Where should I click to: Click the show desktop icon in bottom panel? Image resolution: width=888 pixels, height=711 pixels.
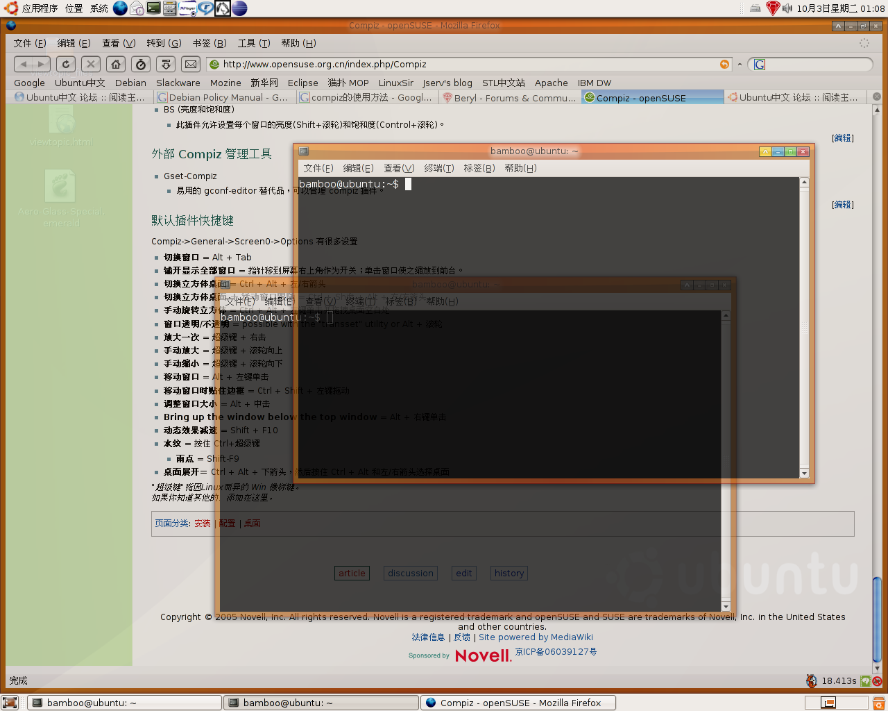click(10, 703)
